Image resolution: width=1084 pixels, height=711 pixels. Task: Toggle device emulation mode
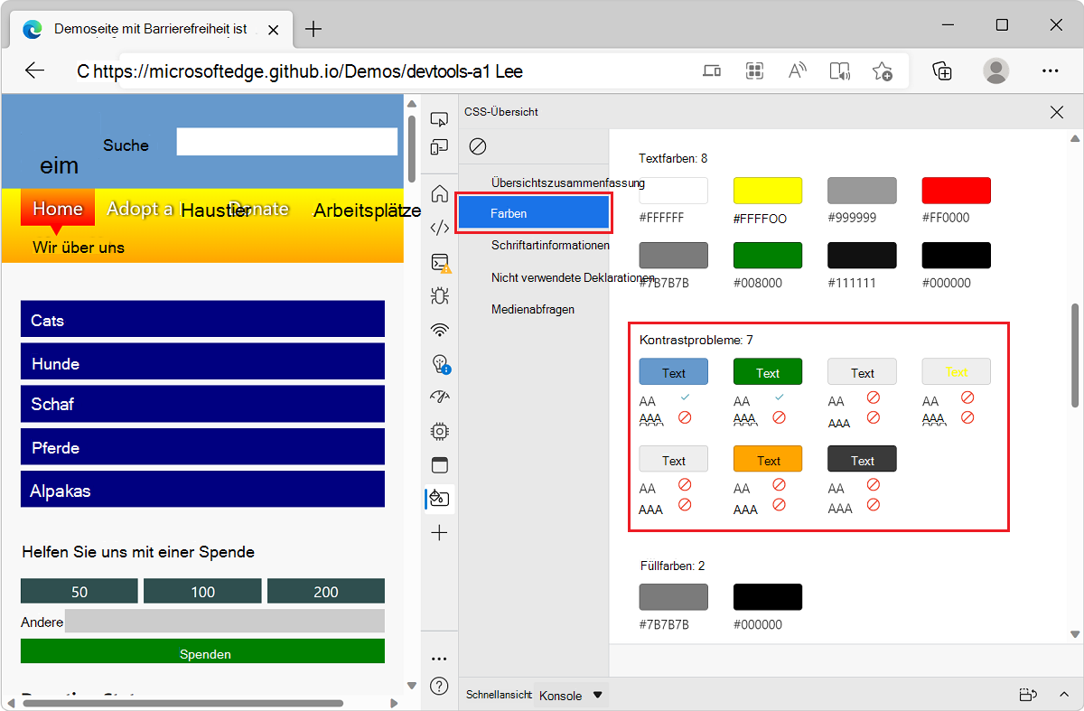(x=439, y=145)
